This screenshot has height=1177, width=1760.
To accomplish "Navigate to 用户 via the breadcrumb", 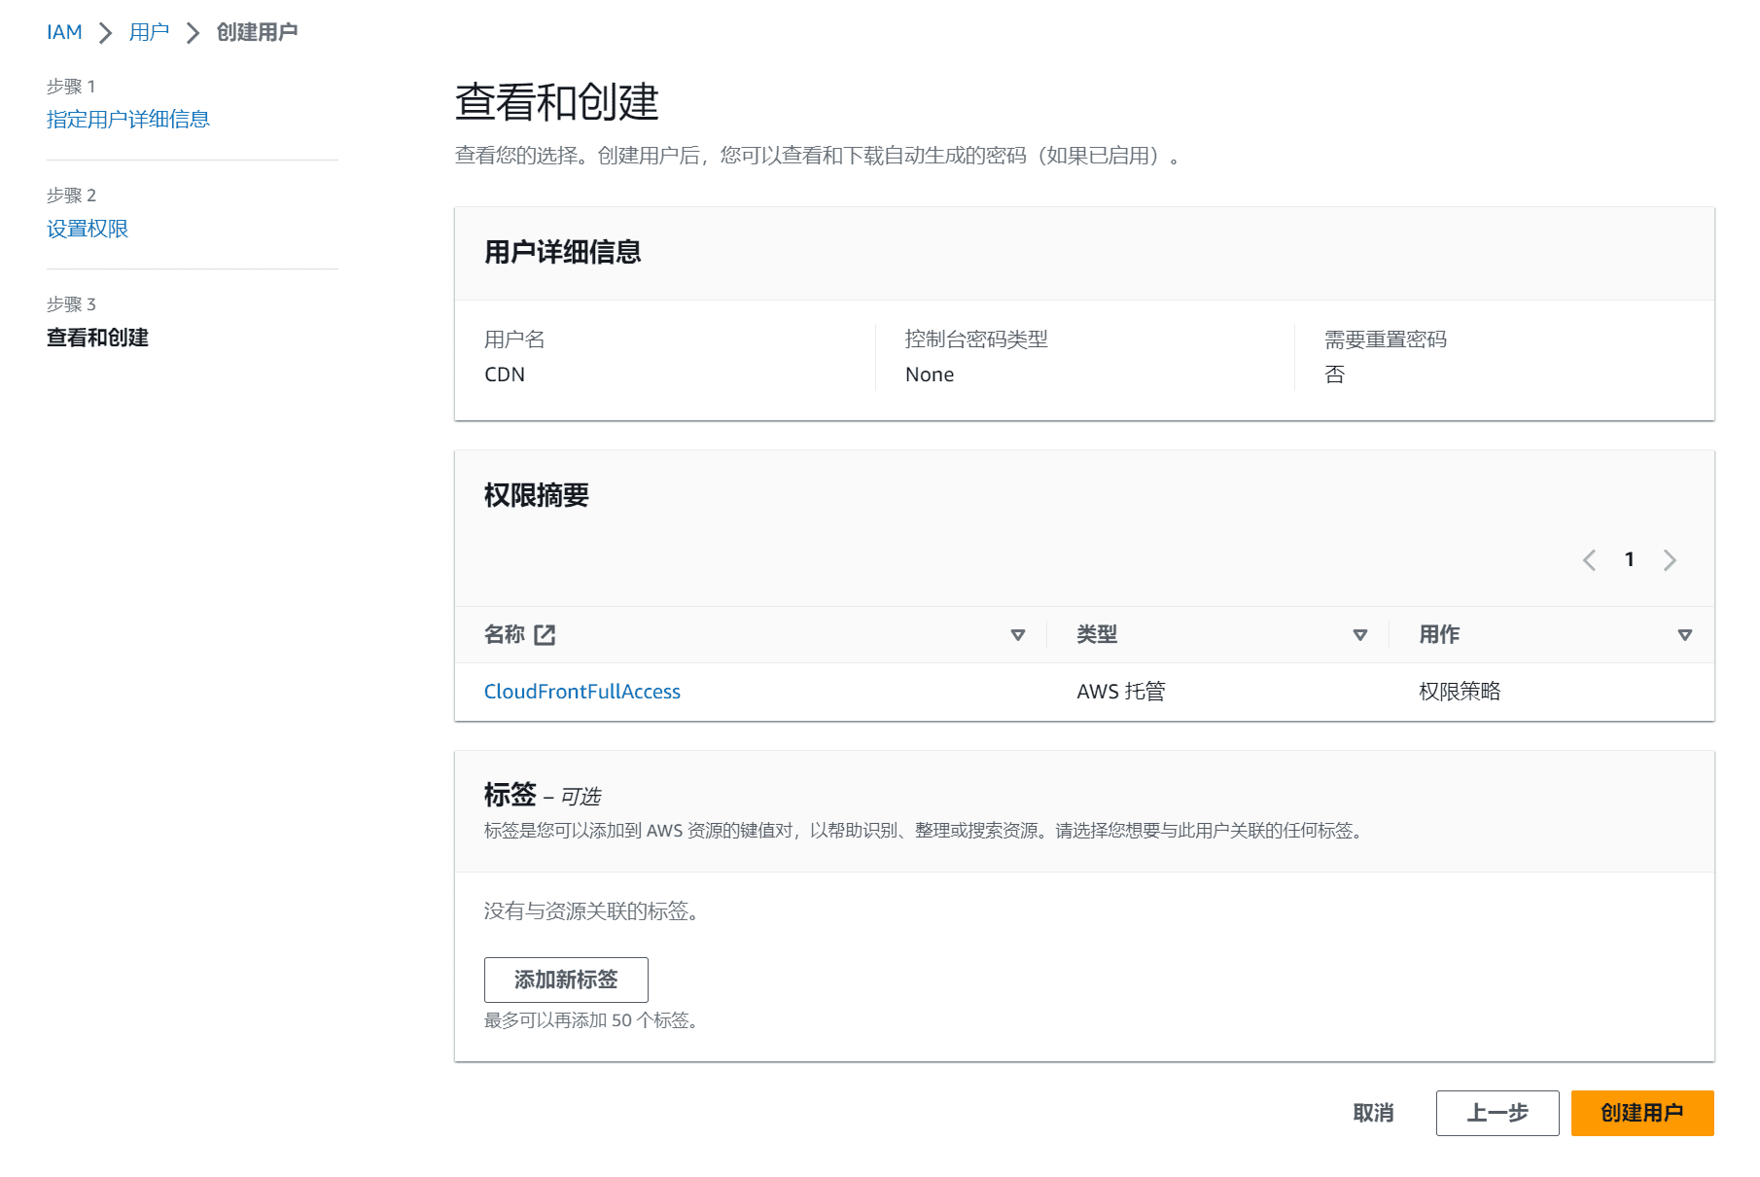I will (148, 31).
